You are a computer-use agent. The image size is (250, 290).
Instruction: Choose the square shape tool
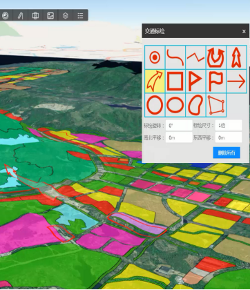(x=175, y=81)
